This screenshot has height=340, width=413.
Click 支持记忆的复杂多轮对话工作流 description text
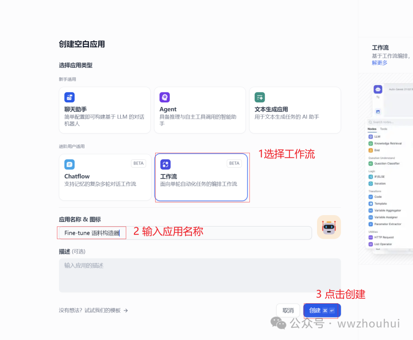point(100,184)
